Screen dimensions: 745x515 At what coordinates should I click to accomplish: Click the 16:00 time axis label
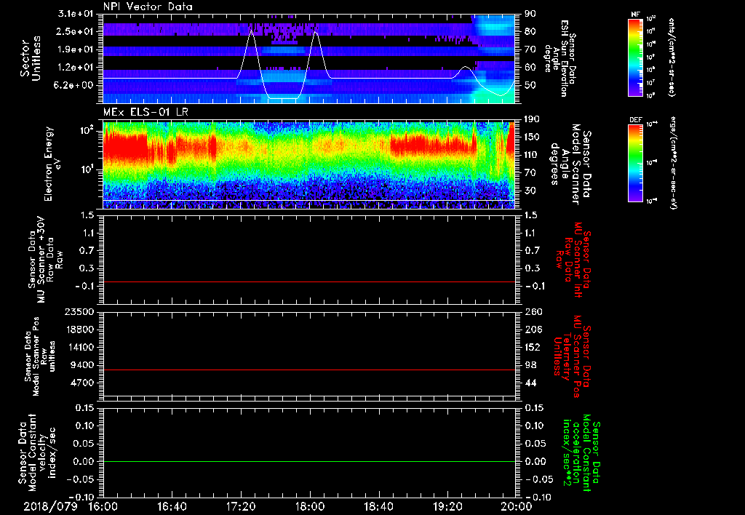pyautogui.click(x=103, y=506)
